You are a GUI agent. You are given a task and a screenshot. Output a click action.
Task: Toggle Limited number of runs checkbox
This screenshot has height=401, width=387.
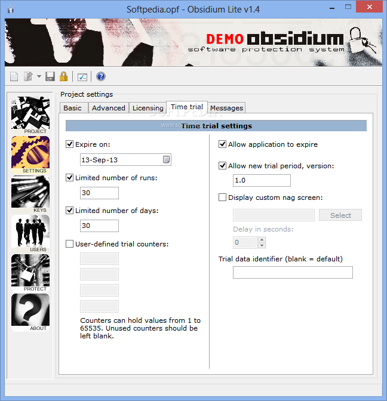pos(70,177)
